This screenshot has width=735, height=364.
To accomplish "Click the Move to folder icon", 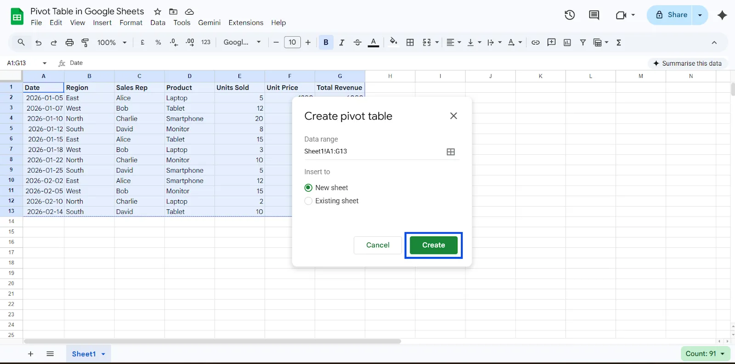I will pos(173,11).
